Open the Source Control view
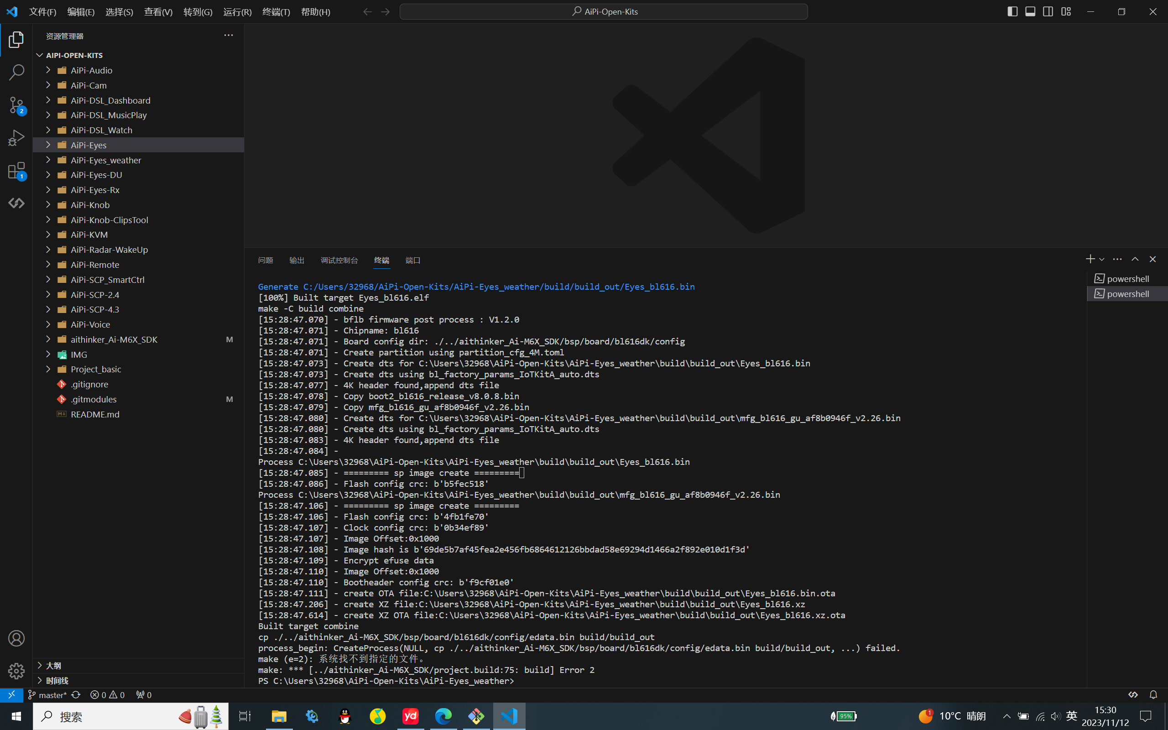Viewport: 1168px width, 730px height. coord(16,105)
